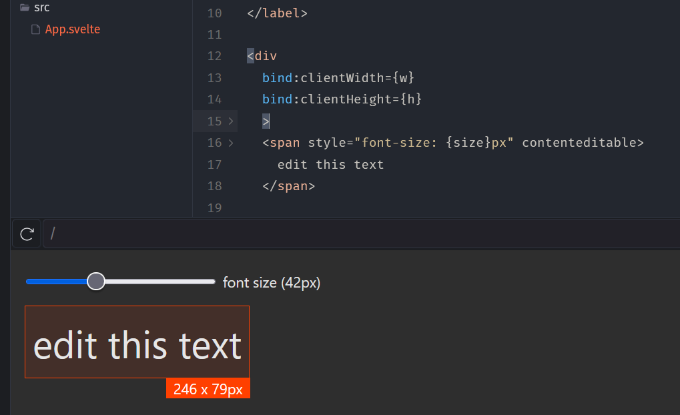Click the contenteditable attribute in code

579,143
